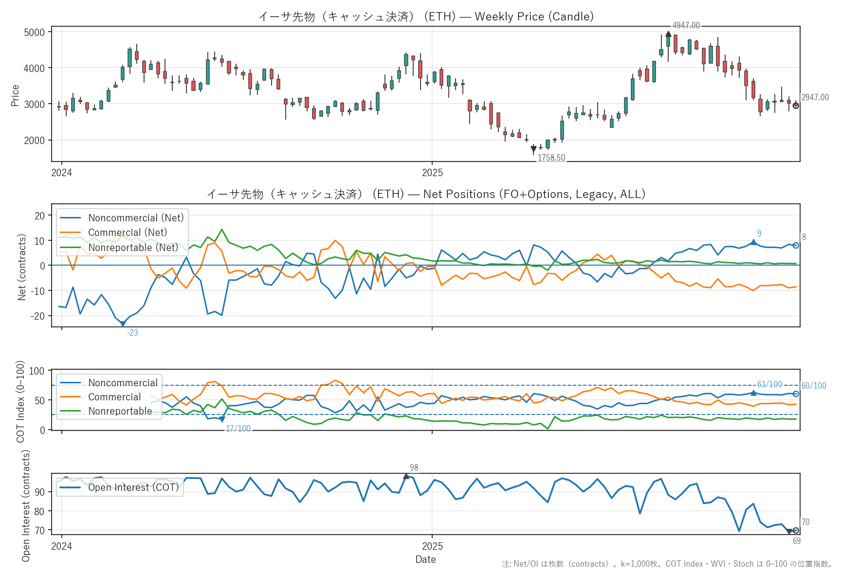Select the Noncommercial net peak triangle labeled 9
841x574 pixels.
(x=753, y=242)
